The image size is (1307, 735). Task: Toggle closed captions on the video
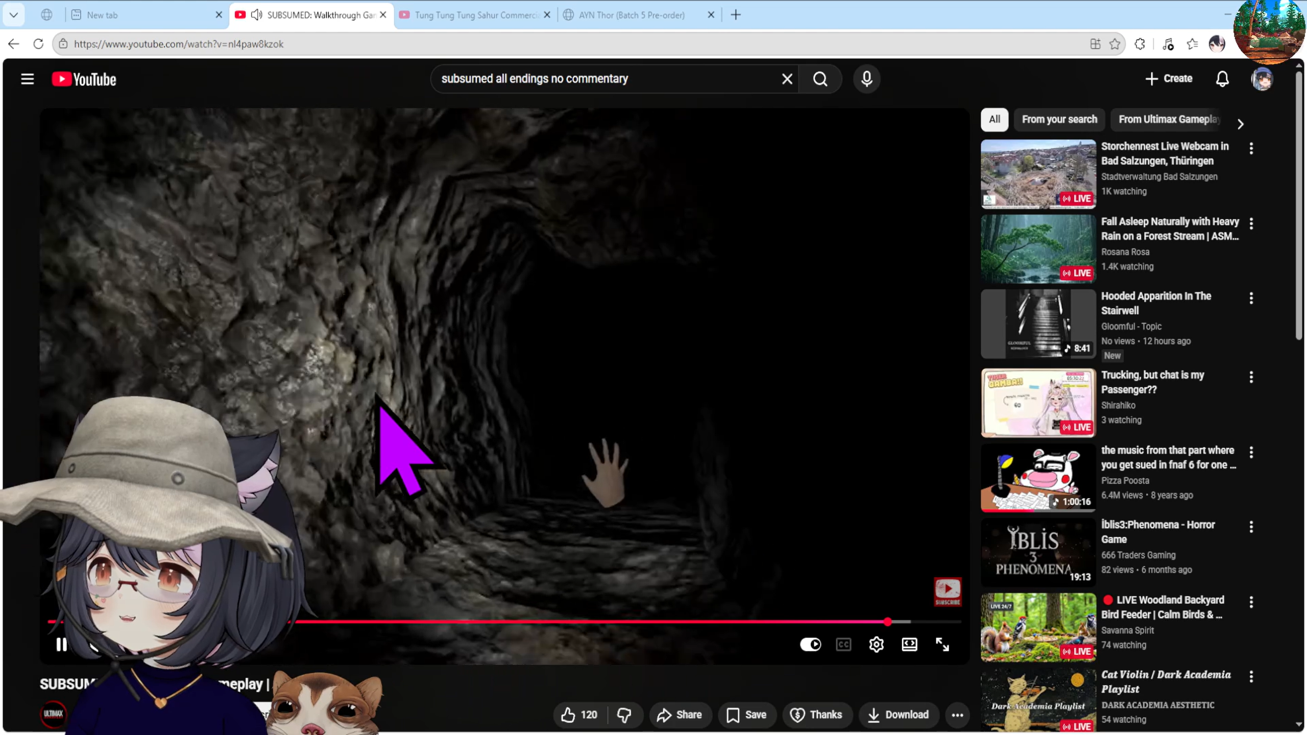coord(843,645)
